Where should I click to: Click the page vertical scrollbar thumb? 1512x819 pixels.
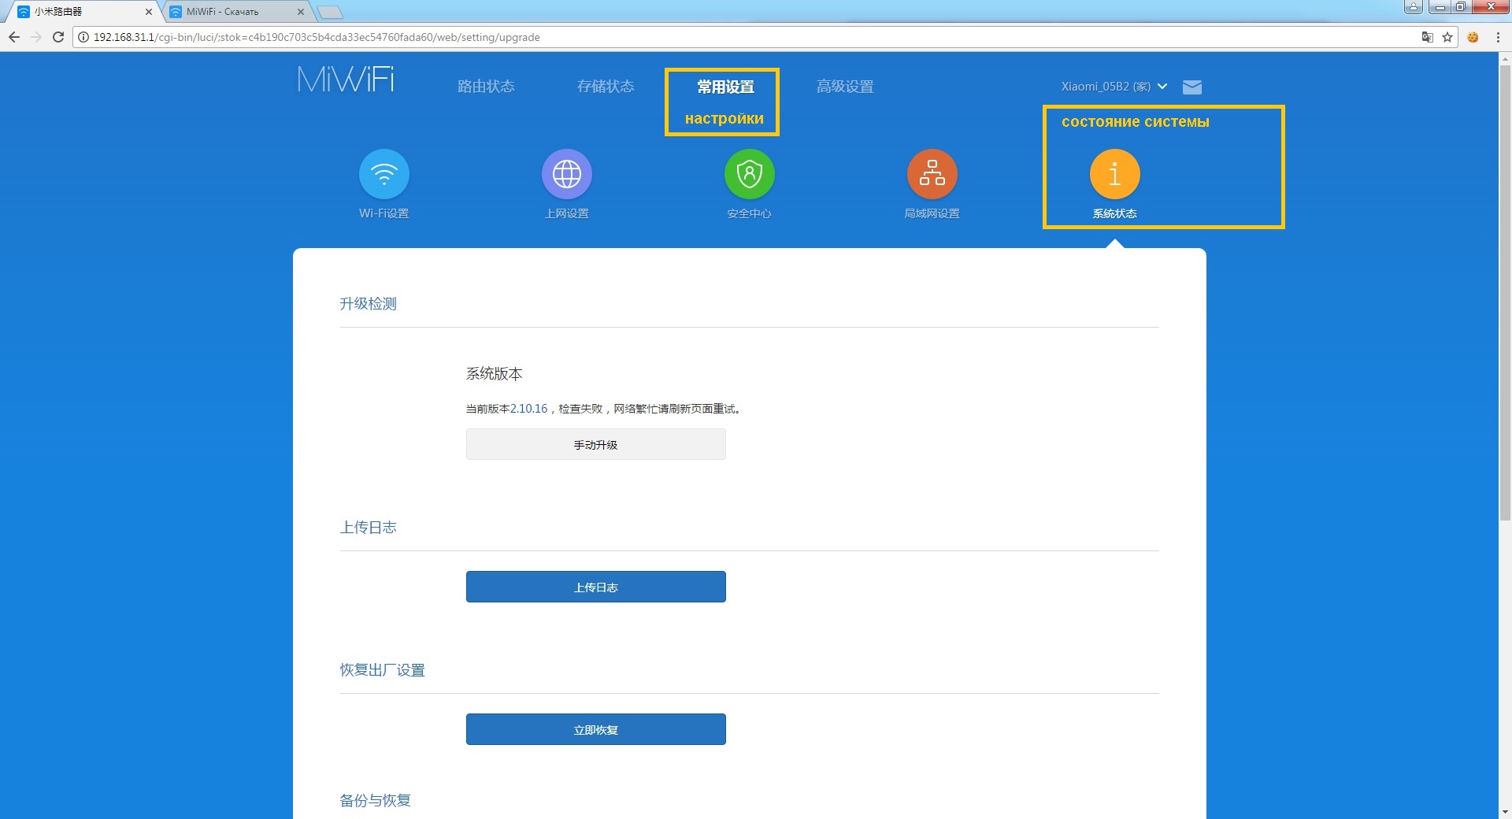tap(1505, 292)
